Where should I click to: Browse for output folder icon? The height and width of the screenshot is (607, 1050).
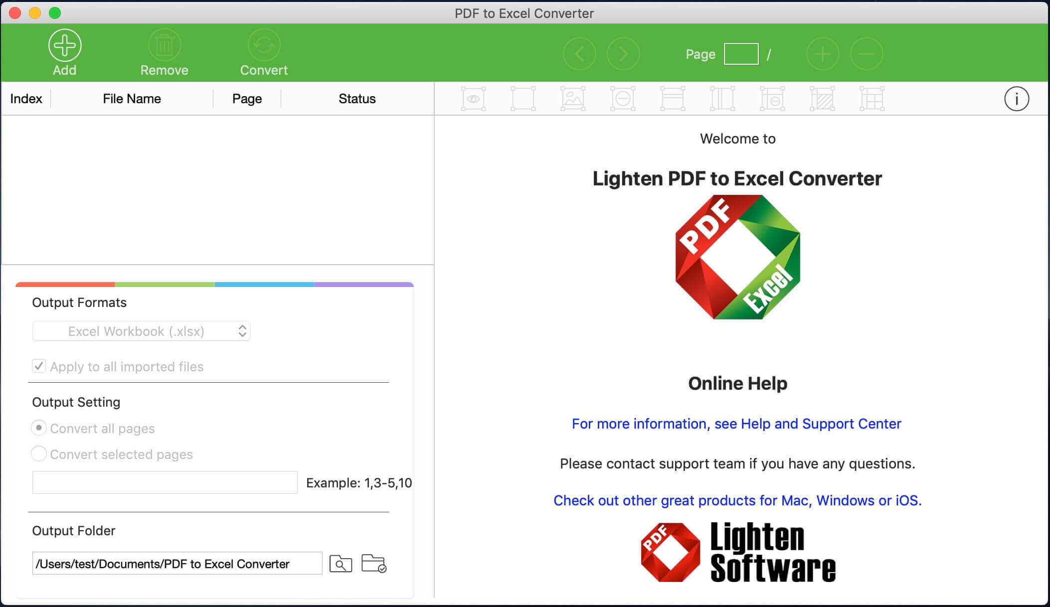coord(341,564)
